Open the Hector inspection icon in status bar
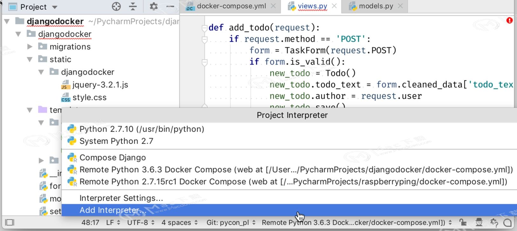The width and height of the screenshot is (517, 231). [x=479, y=222]
